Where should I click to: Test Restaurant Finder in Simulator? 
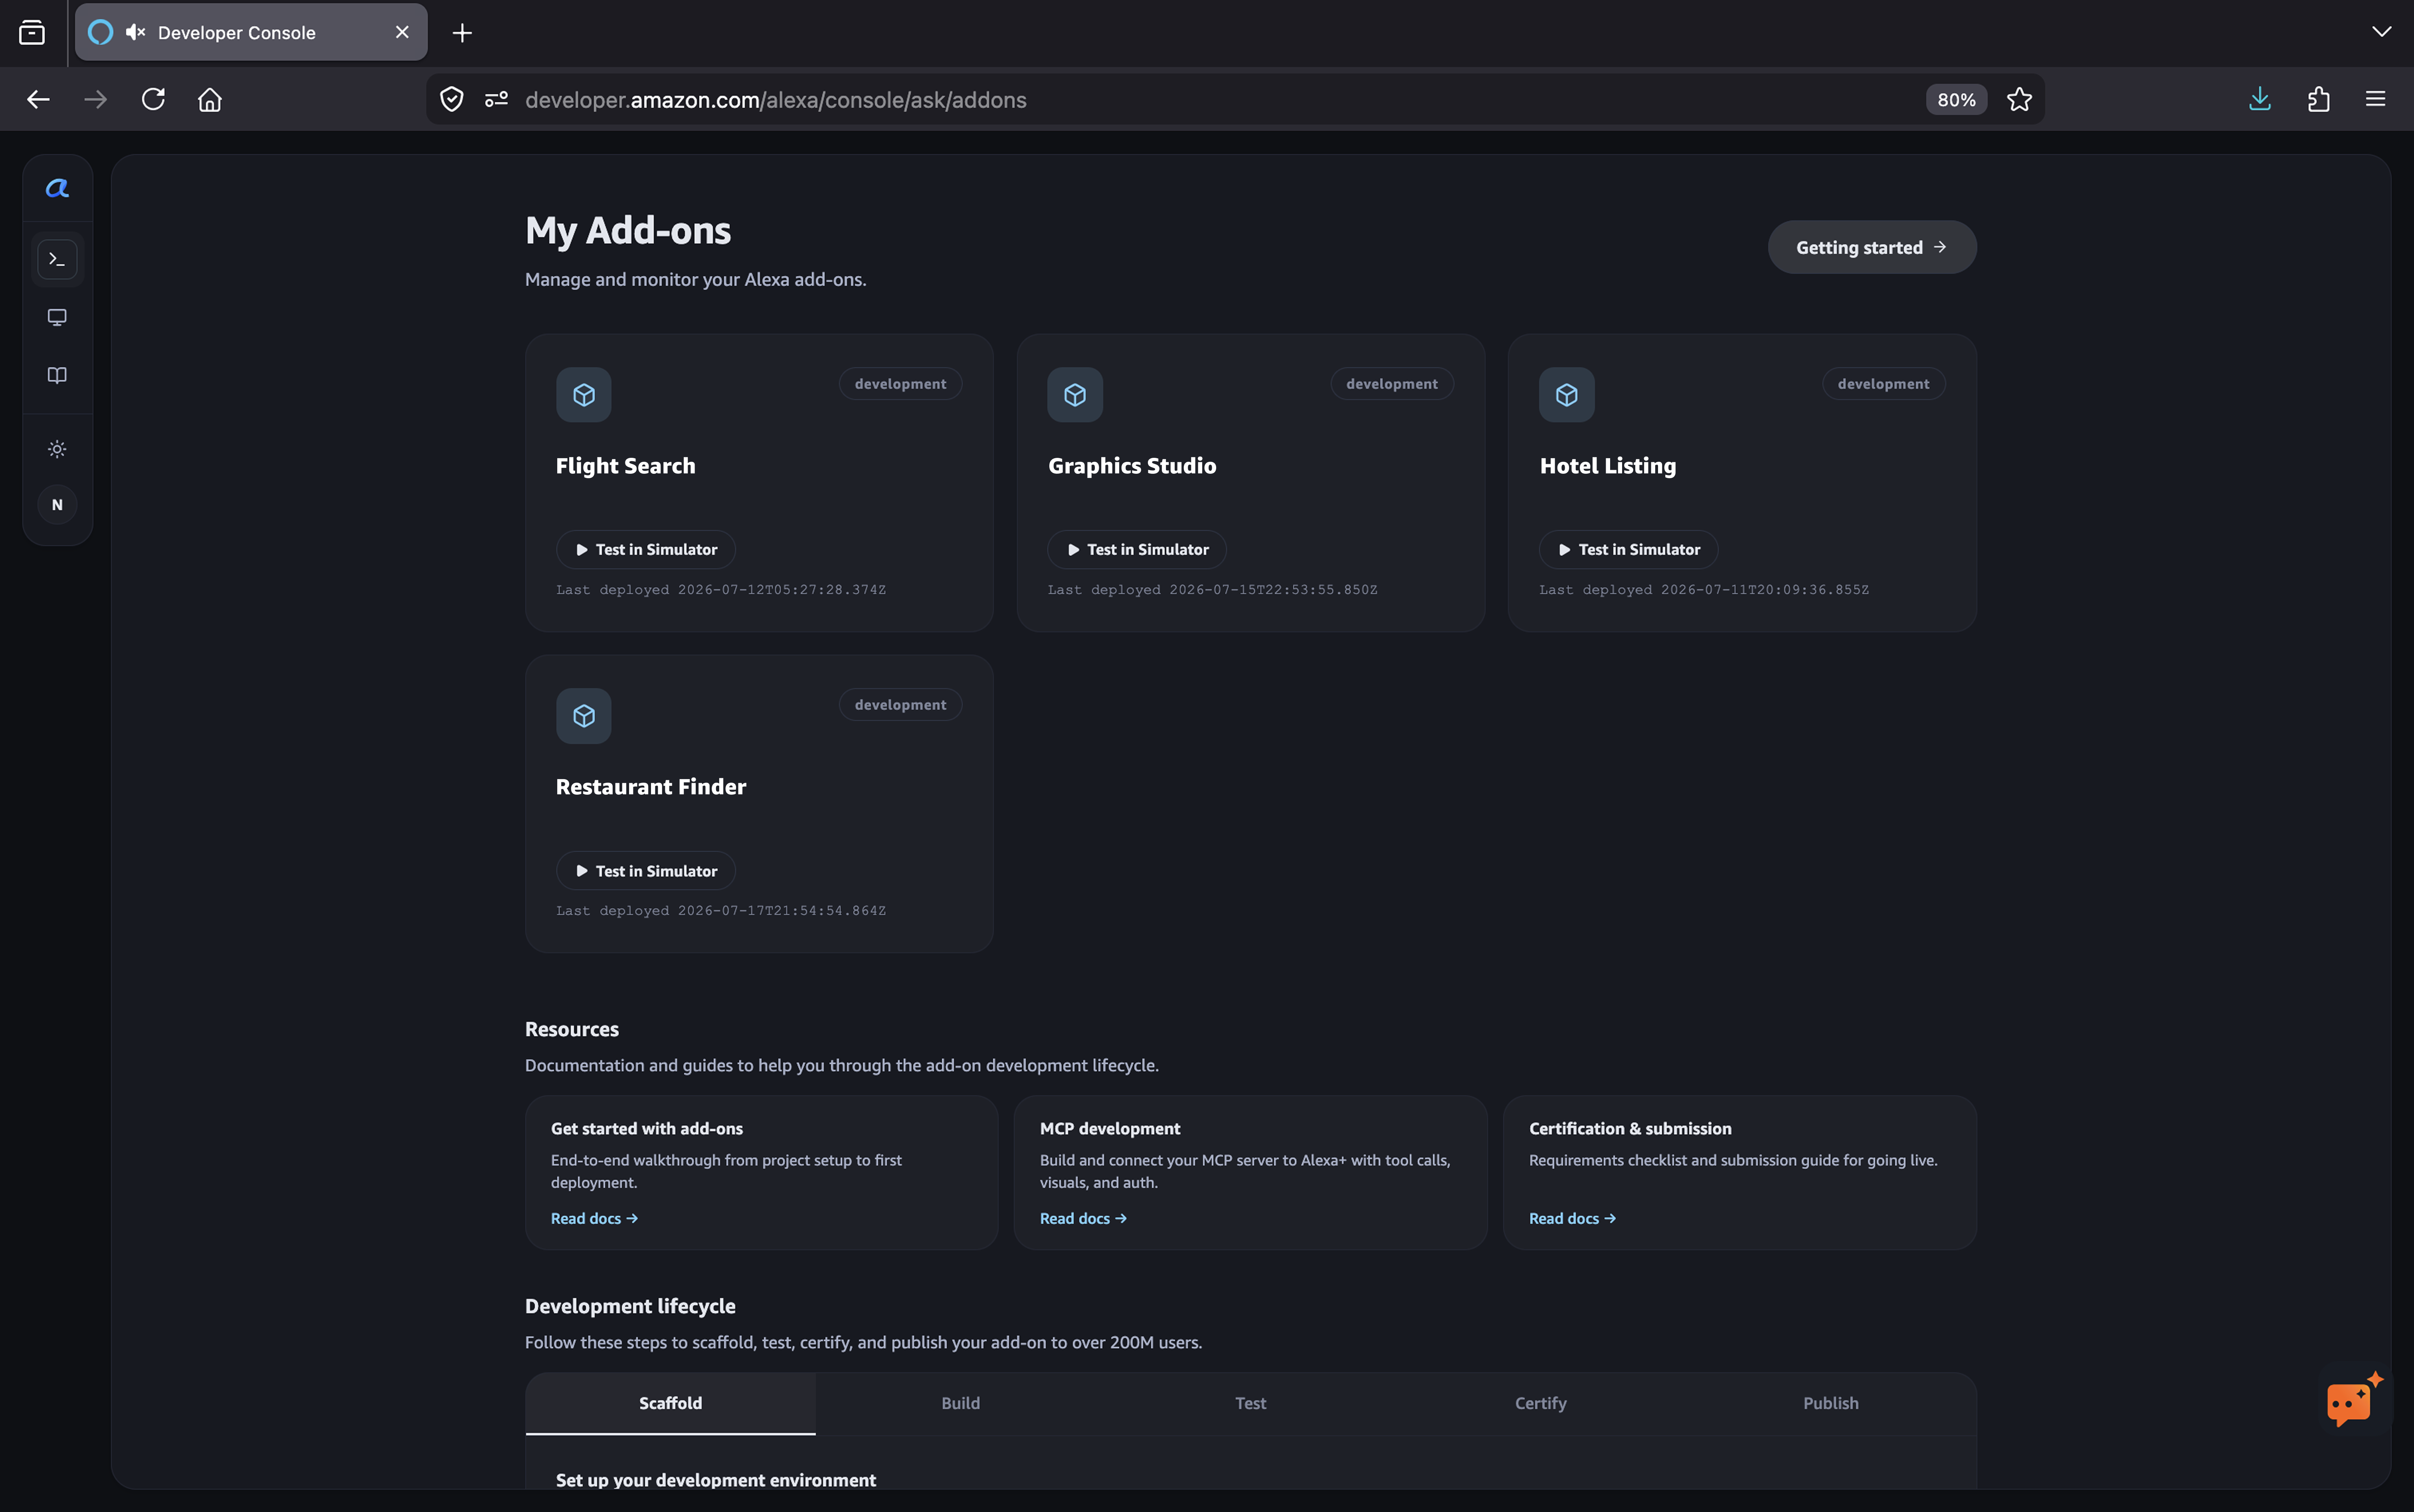click(x=645, y=871)
